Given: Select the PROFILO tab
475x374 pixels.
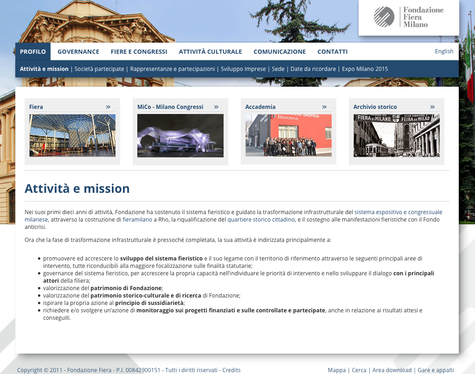Looking at the screenshot, I should [33, 51].
